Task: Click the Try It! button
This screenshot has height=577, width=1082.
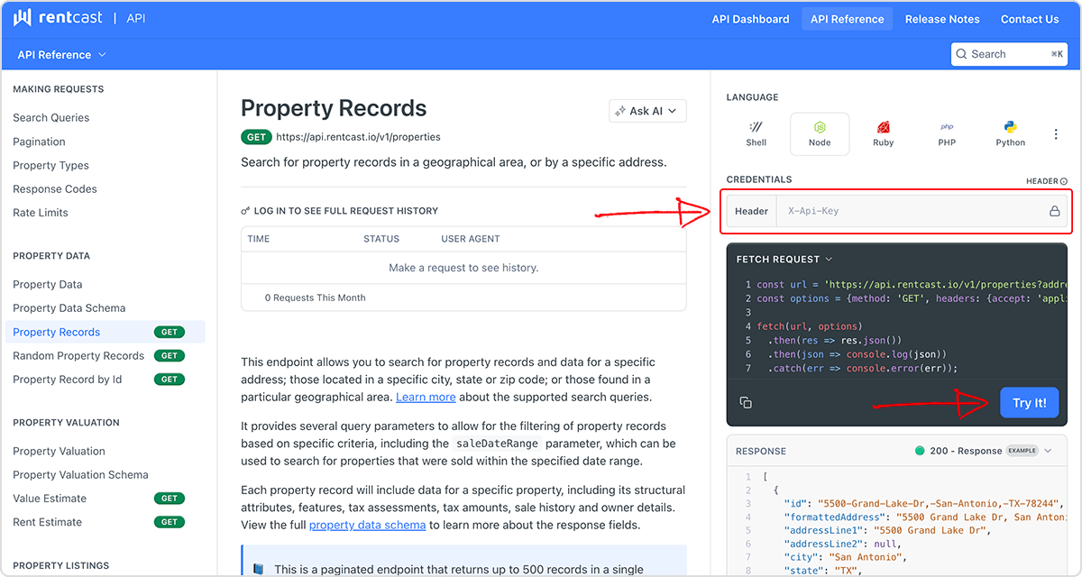Action: point(1029,403)
